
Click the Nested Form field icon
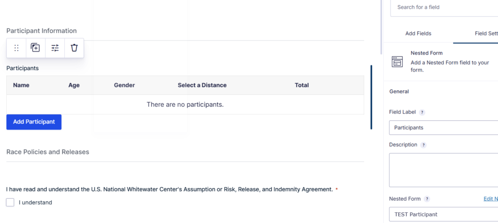pyautogui.click(x=397, y=62)
